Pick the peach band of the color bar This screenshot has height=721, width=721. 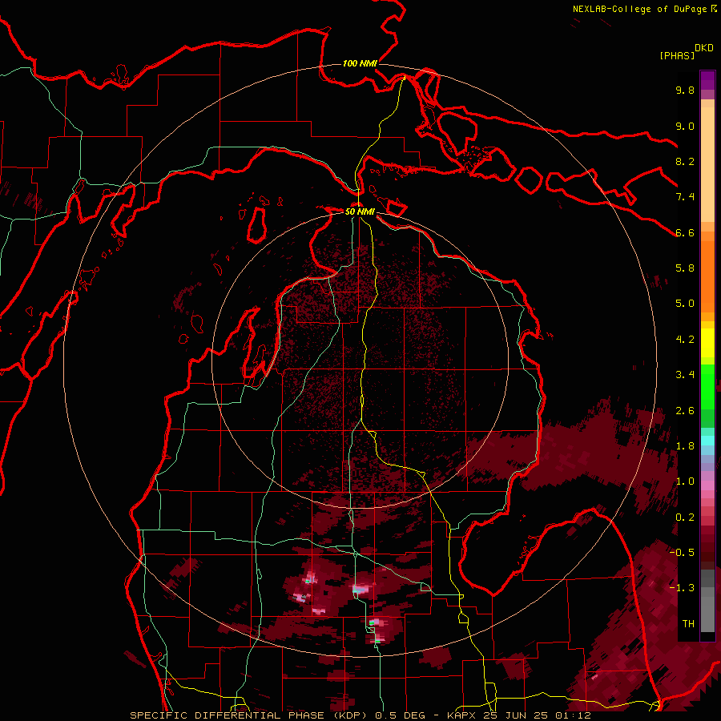pyautogui.click(x=707, y=166)
